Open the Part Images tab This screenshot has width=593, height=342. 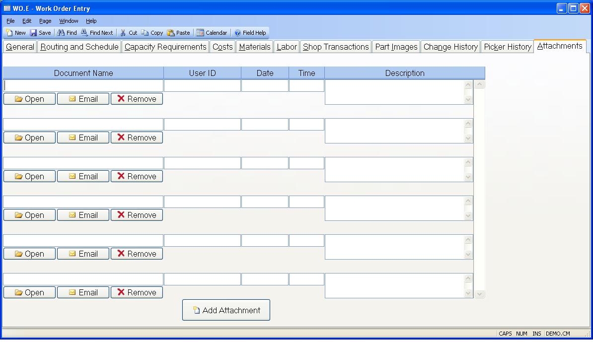click(396, 47)
